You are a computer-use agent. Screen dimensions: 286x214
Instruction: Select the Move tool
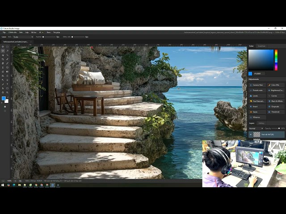pos(3,46)
